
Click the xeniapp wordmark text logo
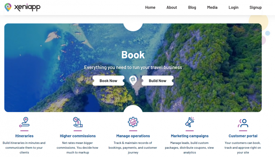[x=27, y=8]
